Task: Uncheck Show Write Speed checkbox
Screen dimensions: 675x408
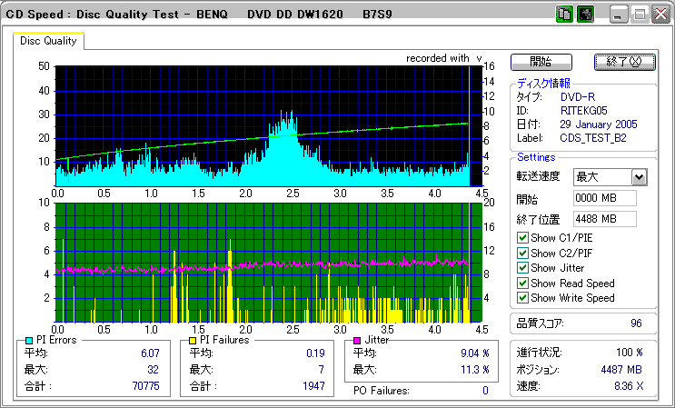Action: (x=522, y=297)
